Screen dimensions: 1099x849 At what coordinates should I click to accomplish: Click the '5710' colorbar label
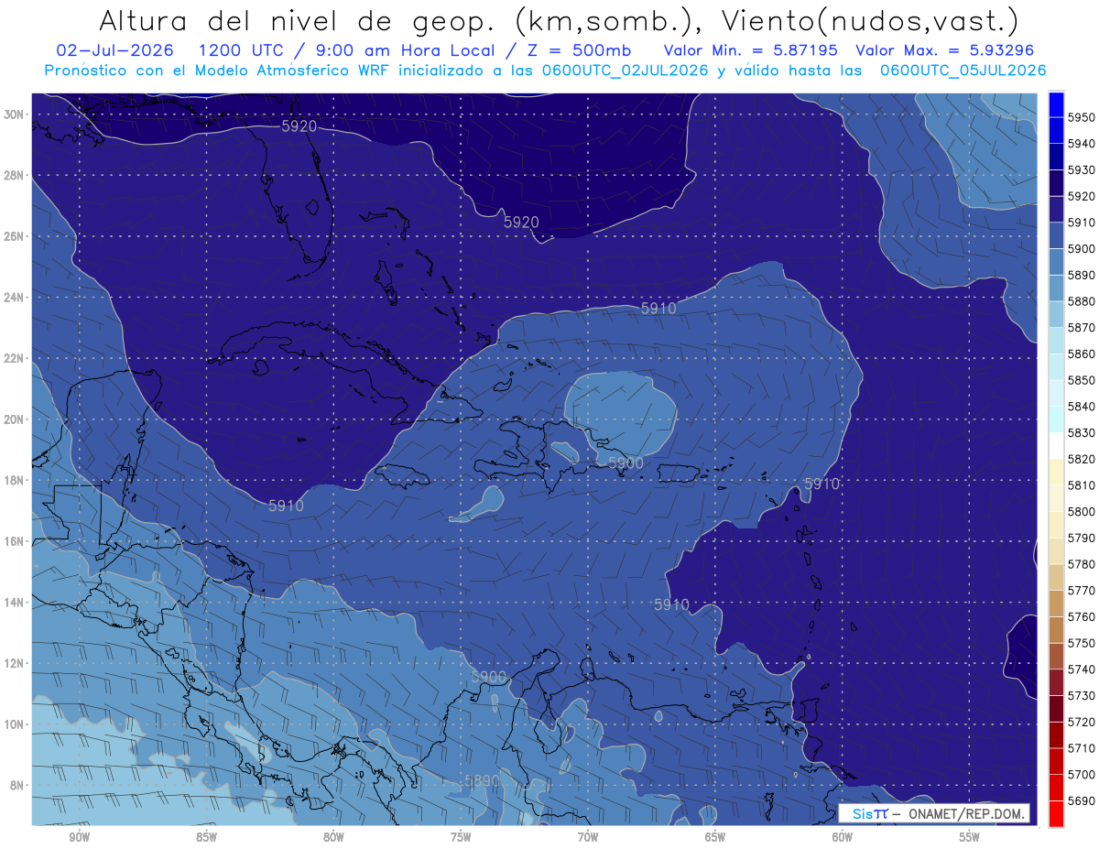(1081, 748)
